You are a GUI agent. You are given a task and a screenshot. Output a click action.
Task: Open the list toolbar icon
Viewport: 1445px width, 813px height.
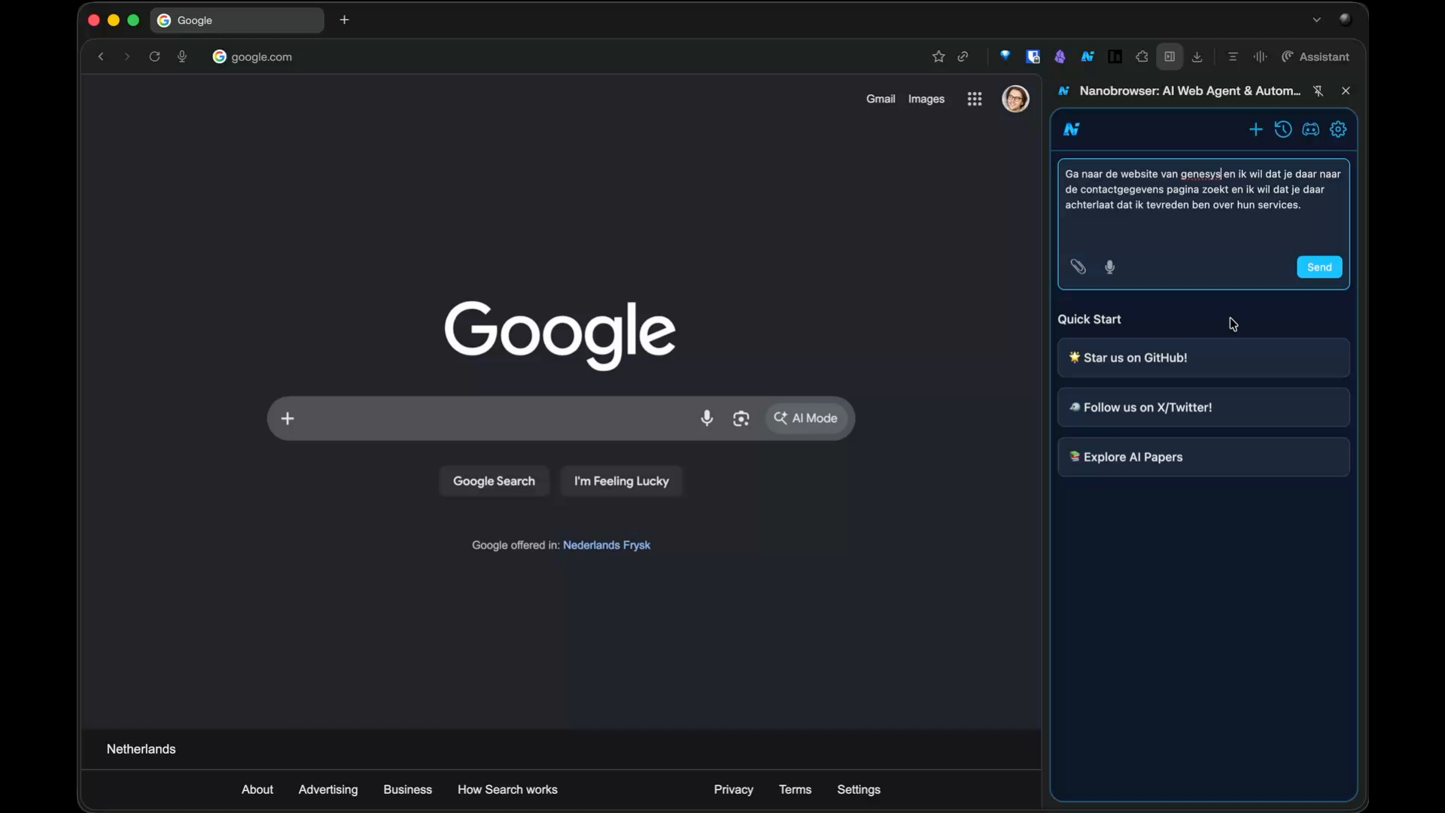click(1233, 56)
